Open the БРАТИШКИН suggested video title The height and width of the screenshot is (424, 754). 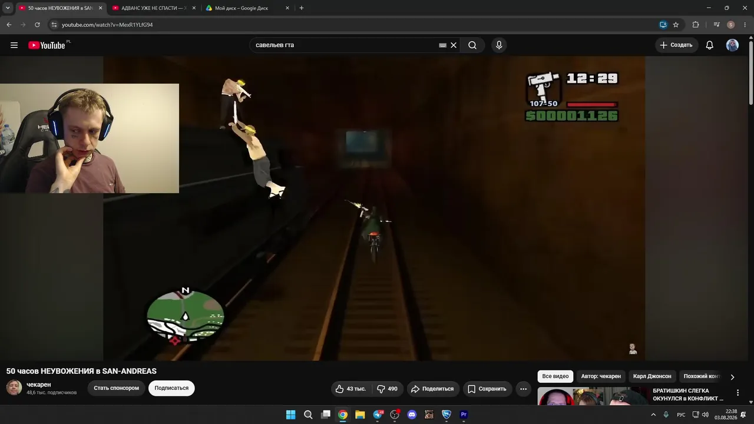[x=688, y=395]
